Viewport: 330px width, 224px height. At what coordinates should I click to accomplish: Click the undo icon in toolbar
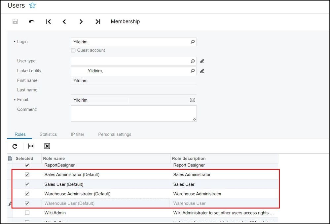click(x=32, y=21)
